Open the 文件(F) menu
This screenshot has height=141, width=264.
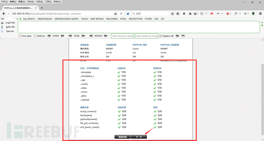click(4, 2)
